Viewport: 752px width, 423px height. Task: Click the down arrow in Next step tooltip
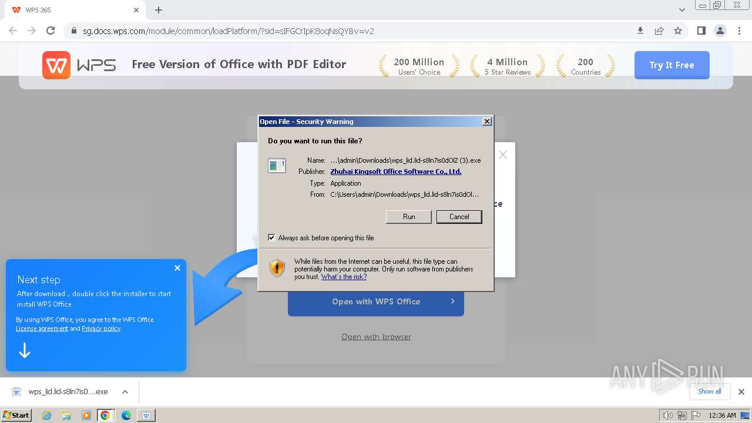pyautogui.click(x=25, y=351)
